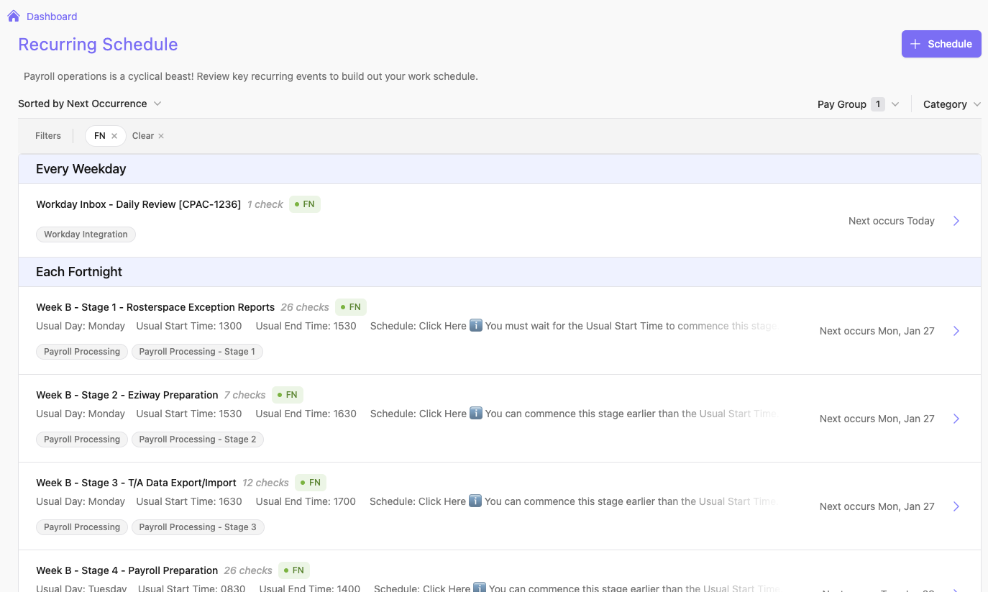
Task: Click Week B - Stage 2 Eziway Preparation title
Action: [127, 395]
